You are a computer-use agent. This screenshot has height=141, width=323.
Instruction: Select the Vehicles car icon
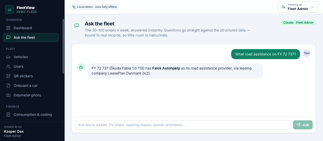tap(8, 57)
